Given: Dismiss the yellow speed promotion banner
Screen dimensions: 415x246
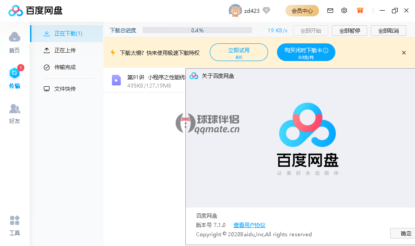Looking at the screenshot, I should pyautogui.click(x=403, y=53).
